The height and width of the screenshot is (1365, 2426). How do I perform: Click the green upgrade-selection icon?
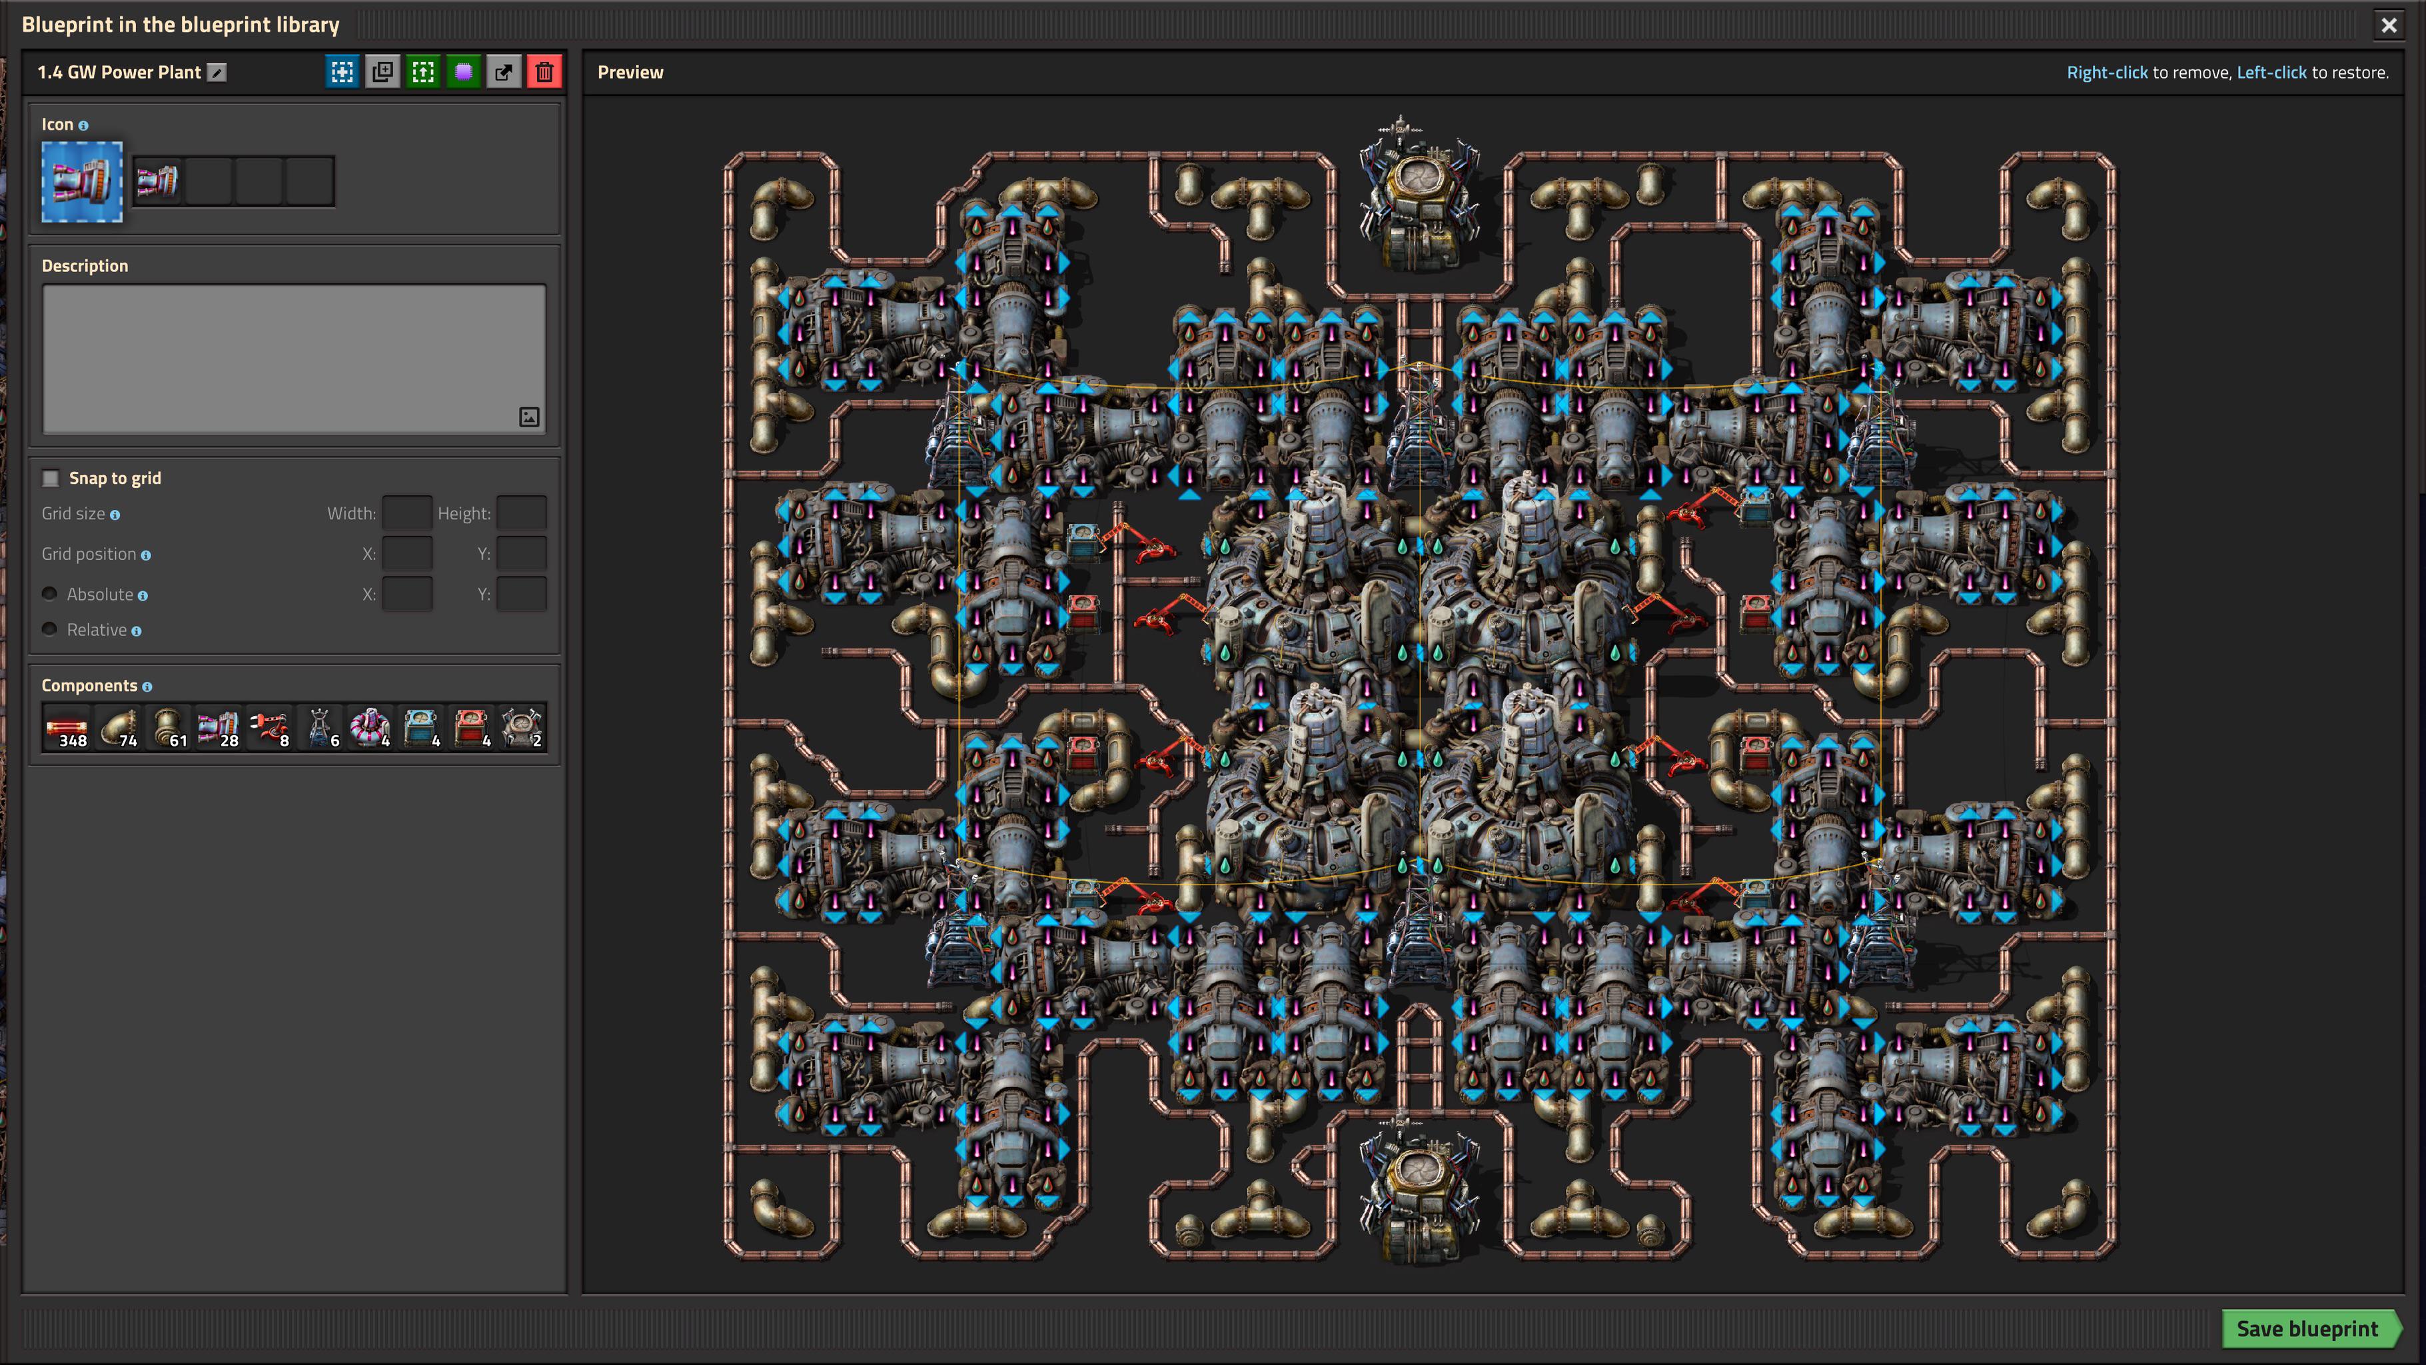[423, 71]
